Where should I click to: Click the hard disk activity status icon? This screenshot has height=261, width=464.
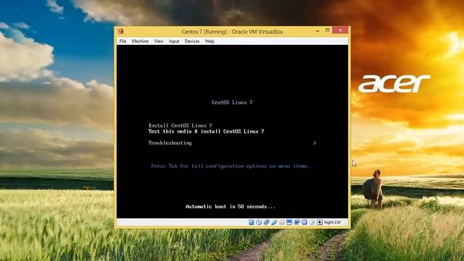click(252, 222)
